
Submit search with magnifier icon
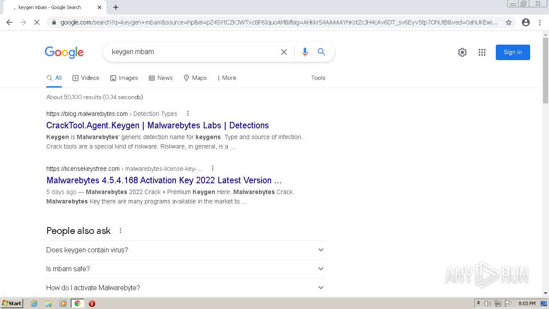coord(321,52)
